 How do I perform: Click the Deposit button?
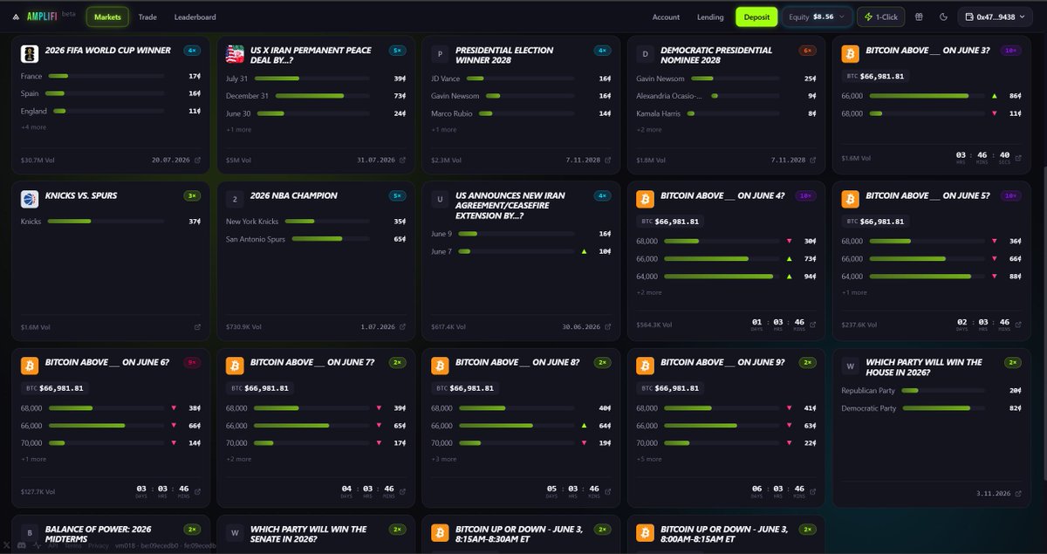pos(756,17)
